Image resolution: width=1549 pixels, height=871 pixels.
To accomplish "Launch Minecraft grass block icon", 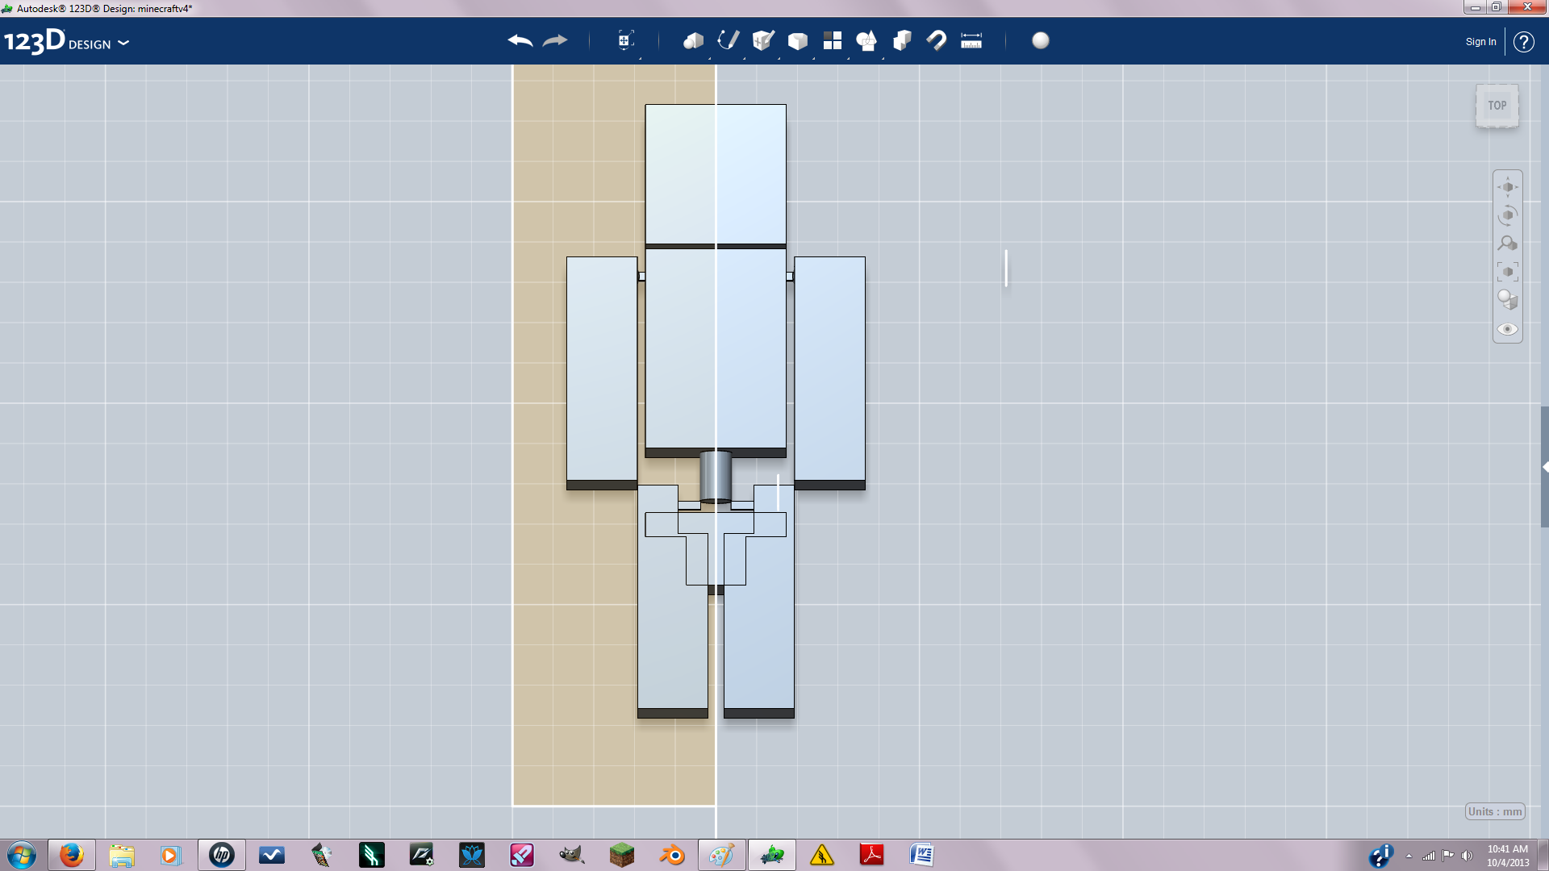I will click(622, 855).
